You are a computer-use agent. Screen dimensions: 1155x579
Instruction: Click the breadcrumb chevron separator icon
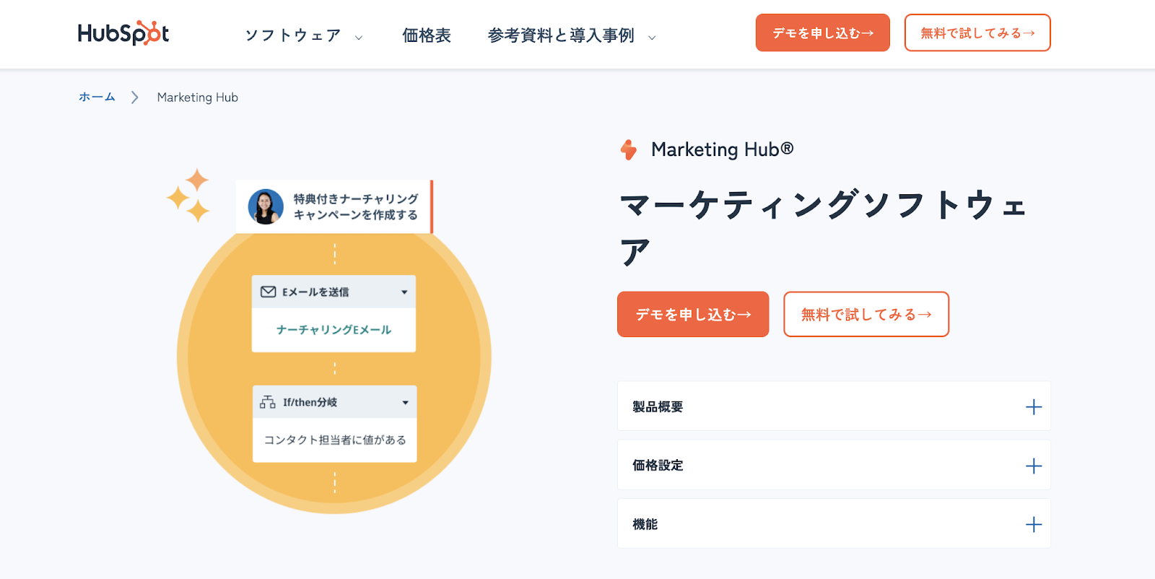tap(134, 97)
